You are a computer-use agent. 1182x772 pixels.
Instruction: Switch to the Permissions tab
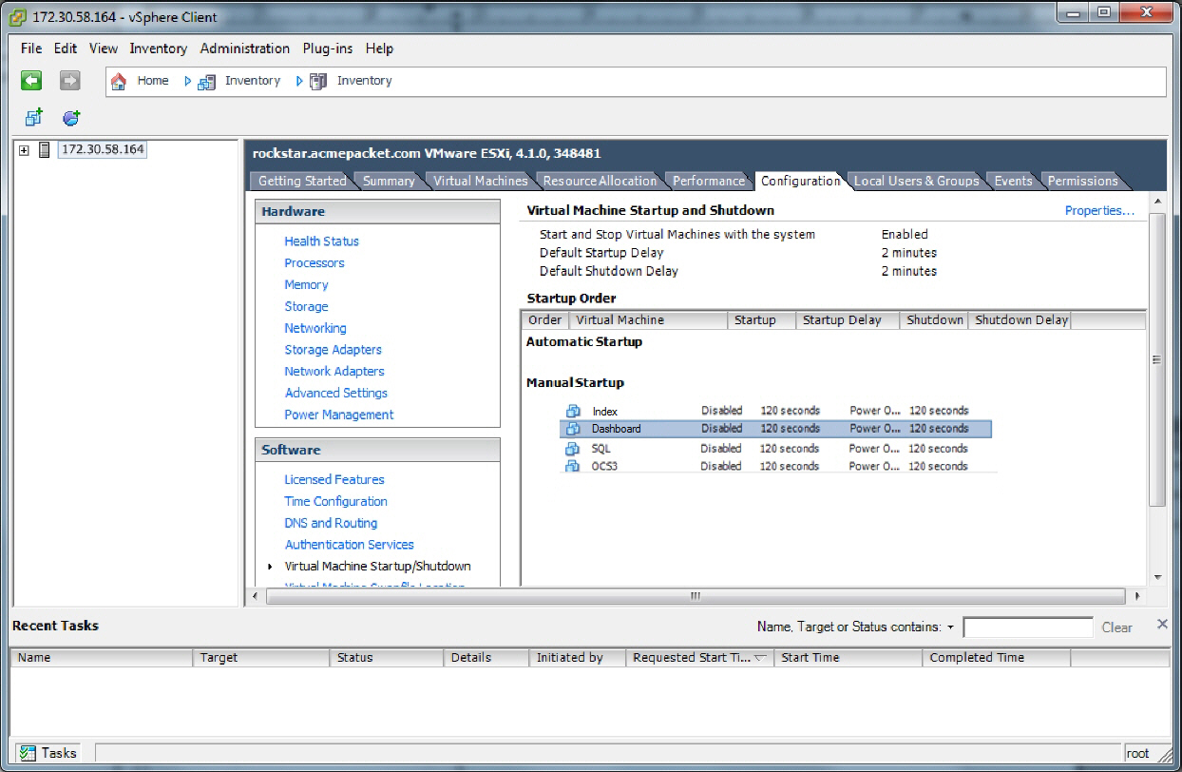(1082, 181)
